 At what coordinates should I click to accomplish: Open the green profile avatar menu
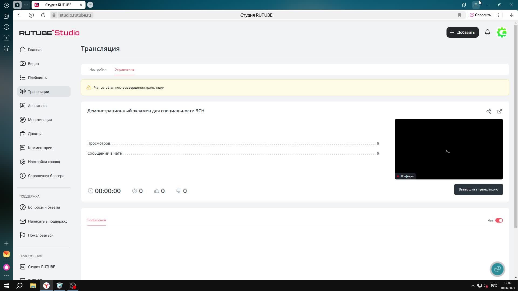(502, 32)
